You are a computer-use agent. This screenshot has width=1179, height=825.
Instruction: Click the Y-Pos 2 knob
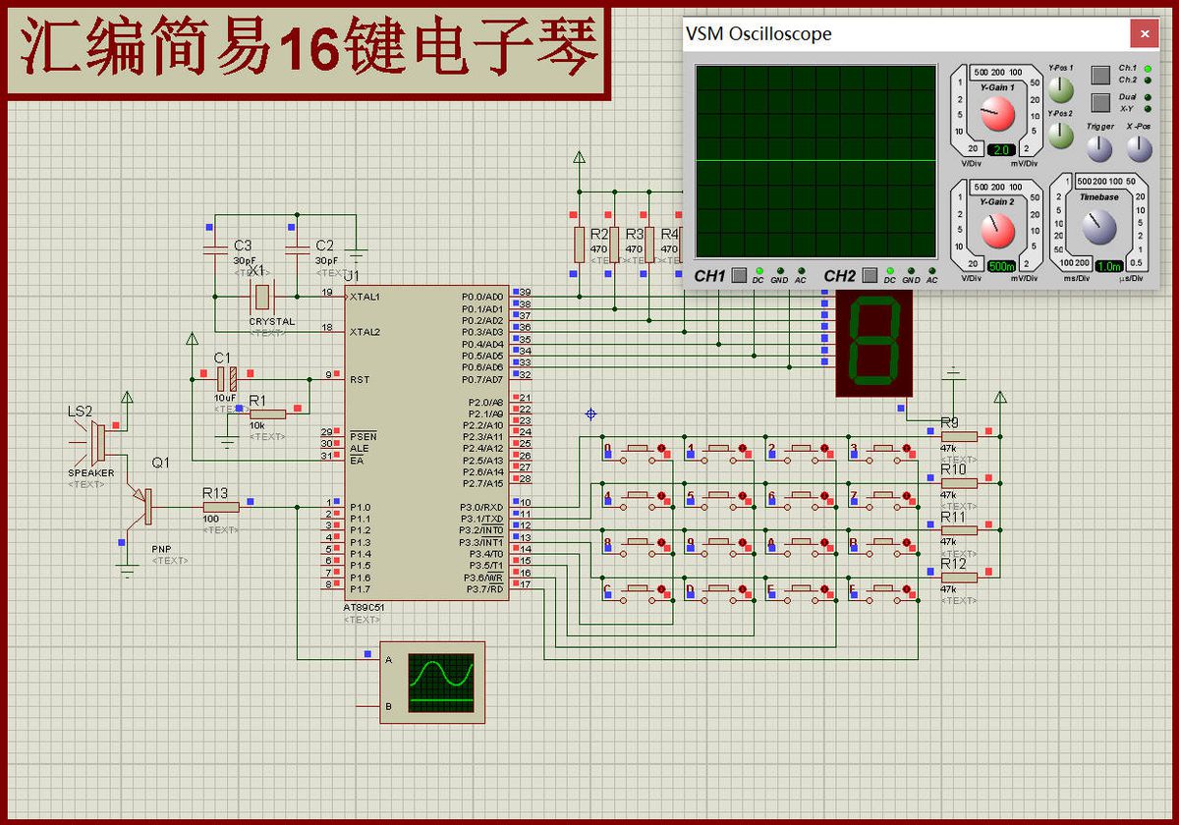(1061, 136)
